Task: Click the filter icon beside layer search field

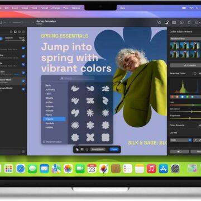Action: click(23, 152)
